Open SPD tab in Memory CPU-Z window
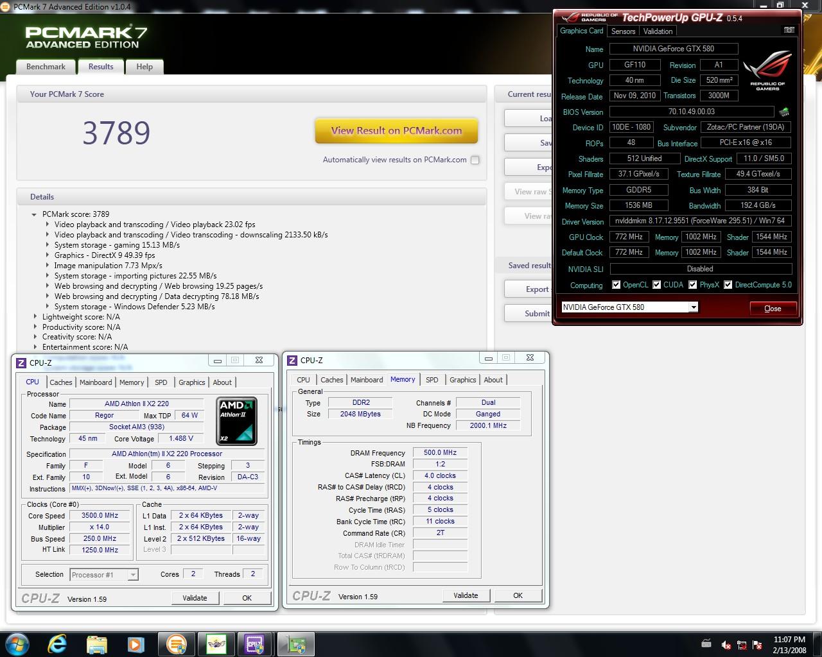 click(432, 380)
